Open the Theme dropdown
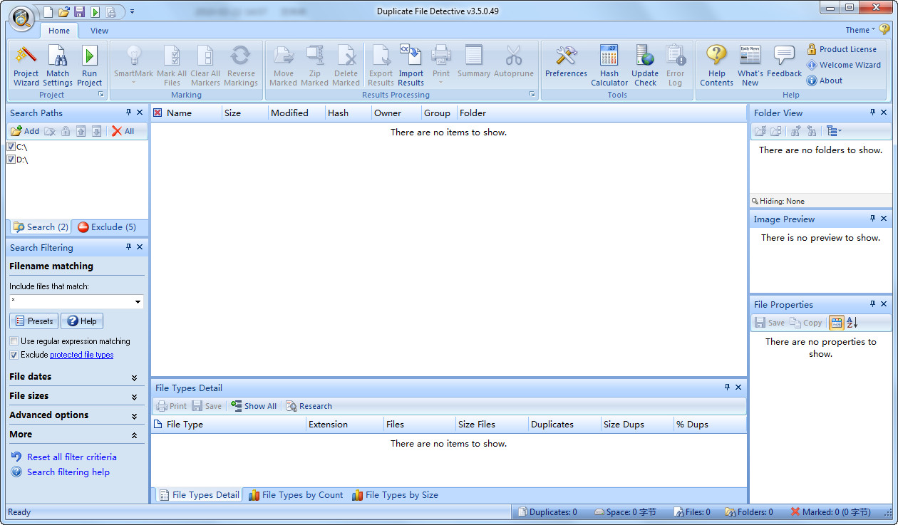 [x=860, y=30]
